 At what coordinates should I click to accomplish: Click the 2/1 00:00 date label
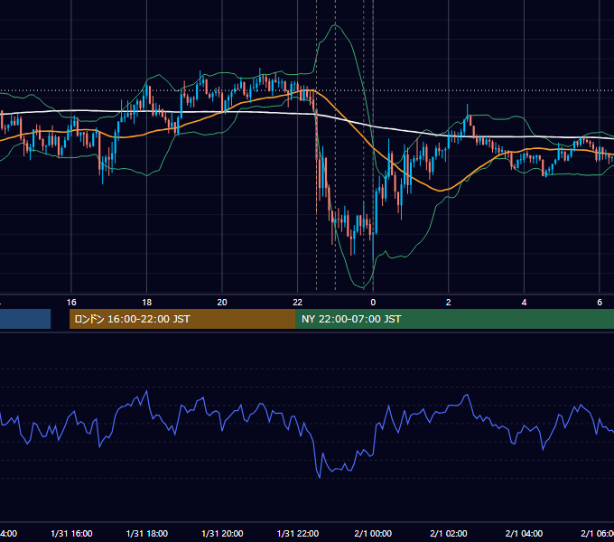(373, 534)
